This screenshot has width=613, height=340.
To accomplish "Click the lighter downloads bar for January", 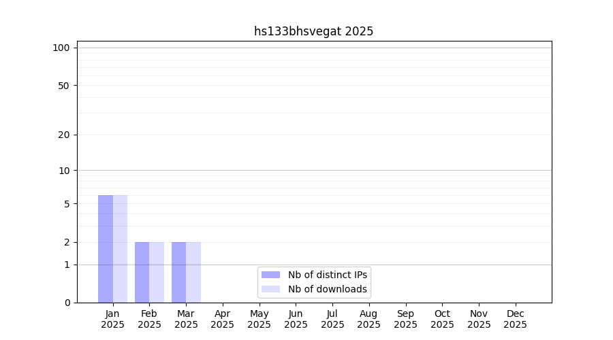I will pos(121,249).
